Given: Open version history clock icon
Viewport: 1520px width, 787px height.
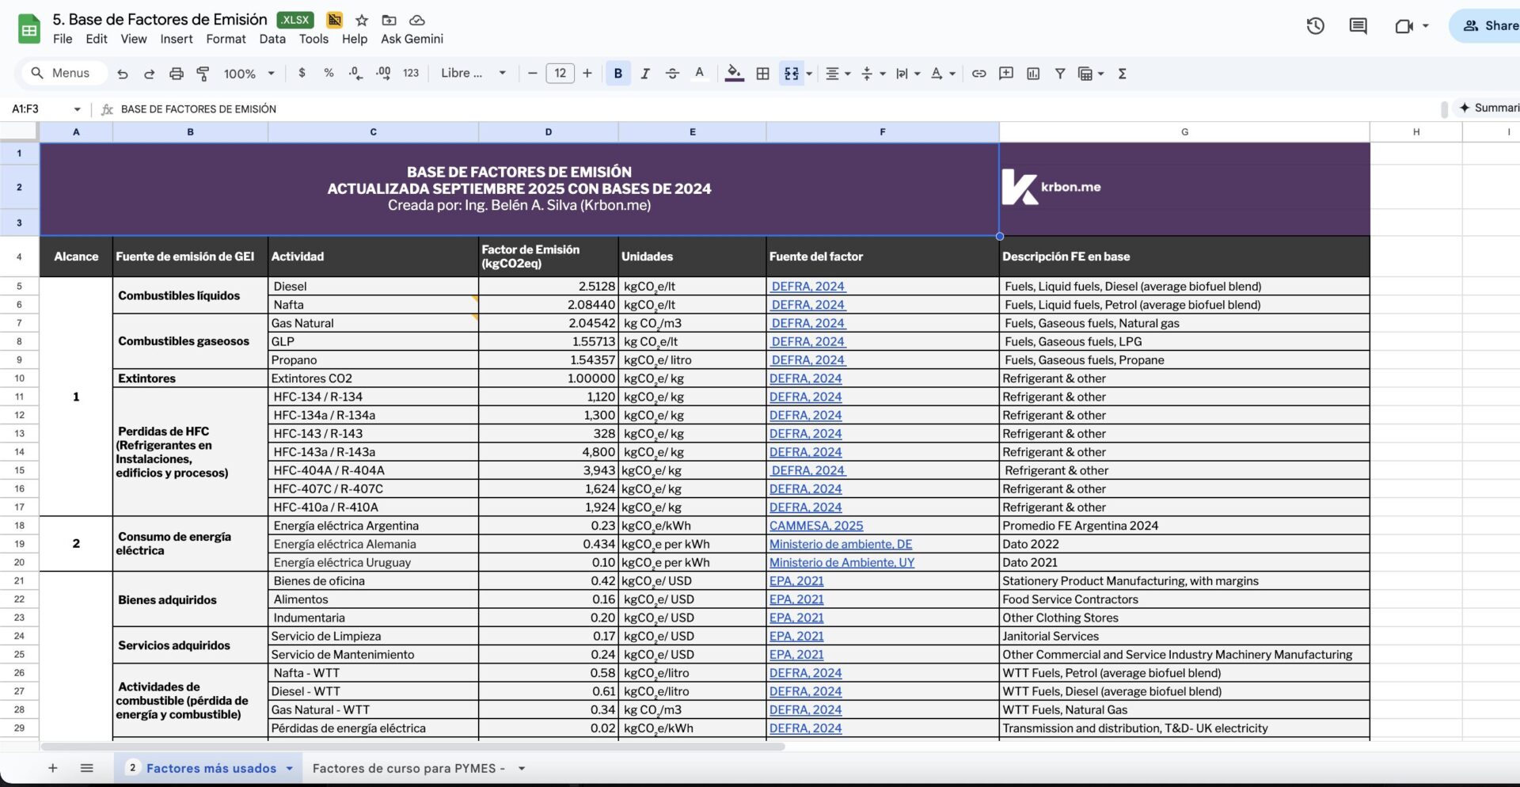Looking at the screenshot, I should click(1315, 26).
